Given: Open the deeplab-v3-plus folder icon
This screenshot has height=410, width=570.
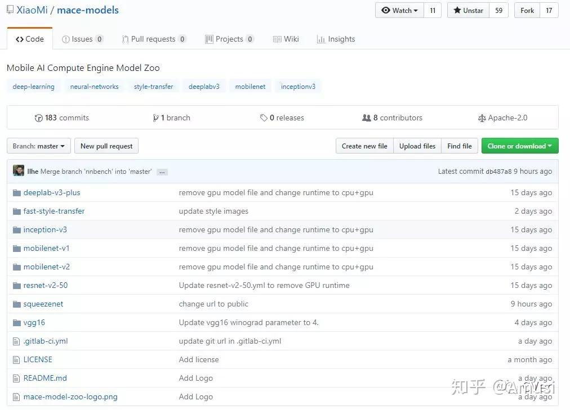Looking at the screenshot, I should point(17,192).
